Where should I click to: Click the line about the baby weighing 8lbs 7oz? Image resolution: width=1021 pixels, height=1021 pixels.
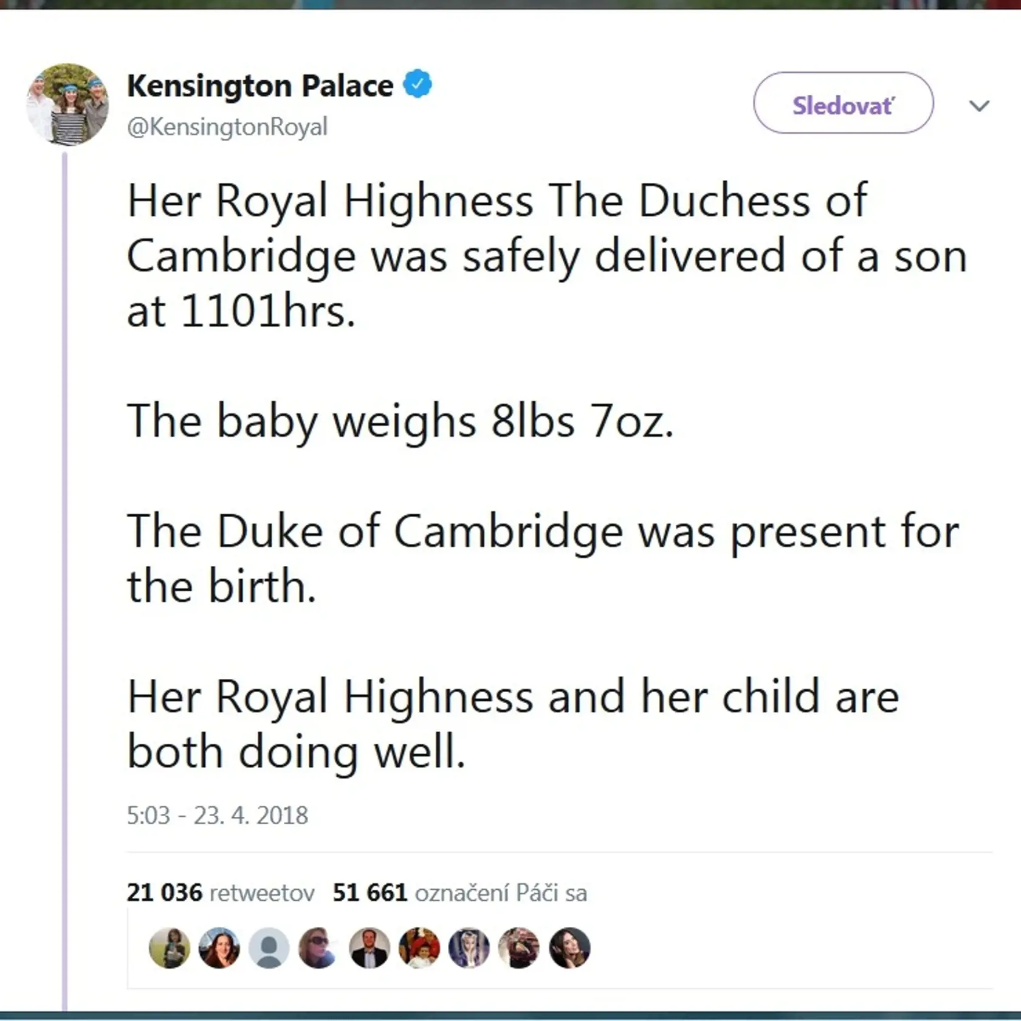pos(400,421)
